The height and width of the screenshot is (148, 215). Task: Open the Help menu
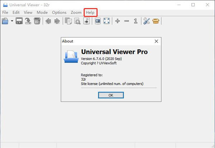(x=90, y=13)
